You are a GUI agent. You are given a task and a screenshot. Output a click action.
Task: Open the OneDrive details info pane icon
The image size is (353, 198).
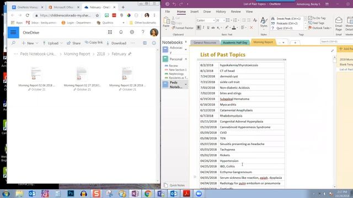pos(154,43)
